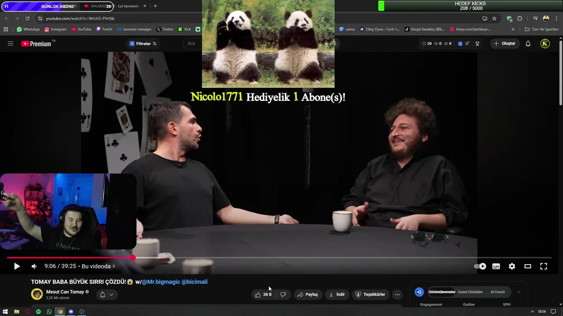Viewport: 563px width, 316px height.
Task: Open Spotify from the taskbar
Action: [x=38, y=312]
